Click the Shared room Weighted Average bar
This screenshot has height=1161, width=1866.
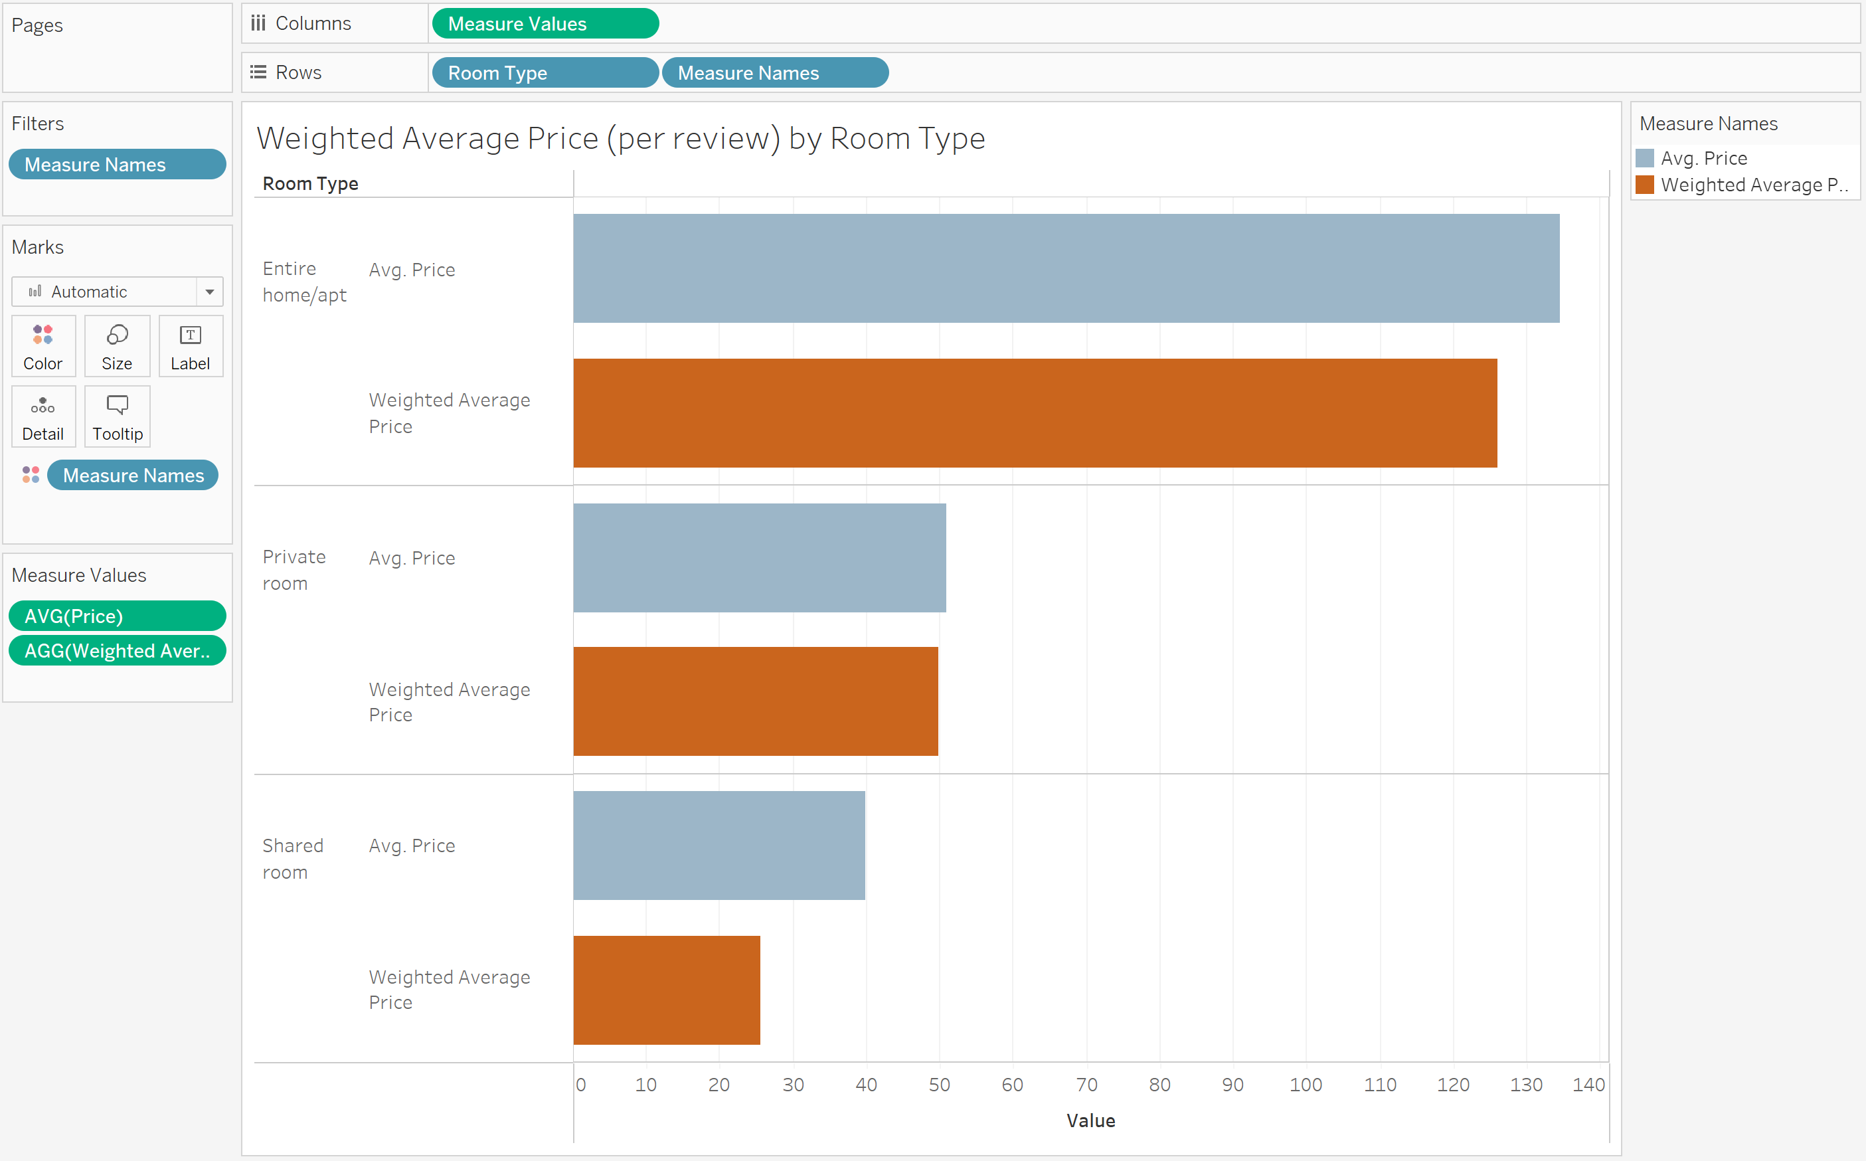pos(666,990)
